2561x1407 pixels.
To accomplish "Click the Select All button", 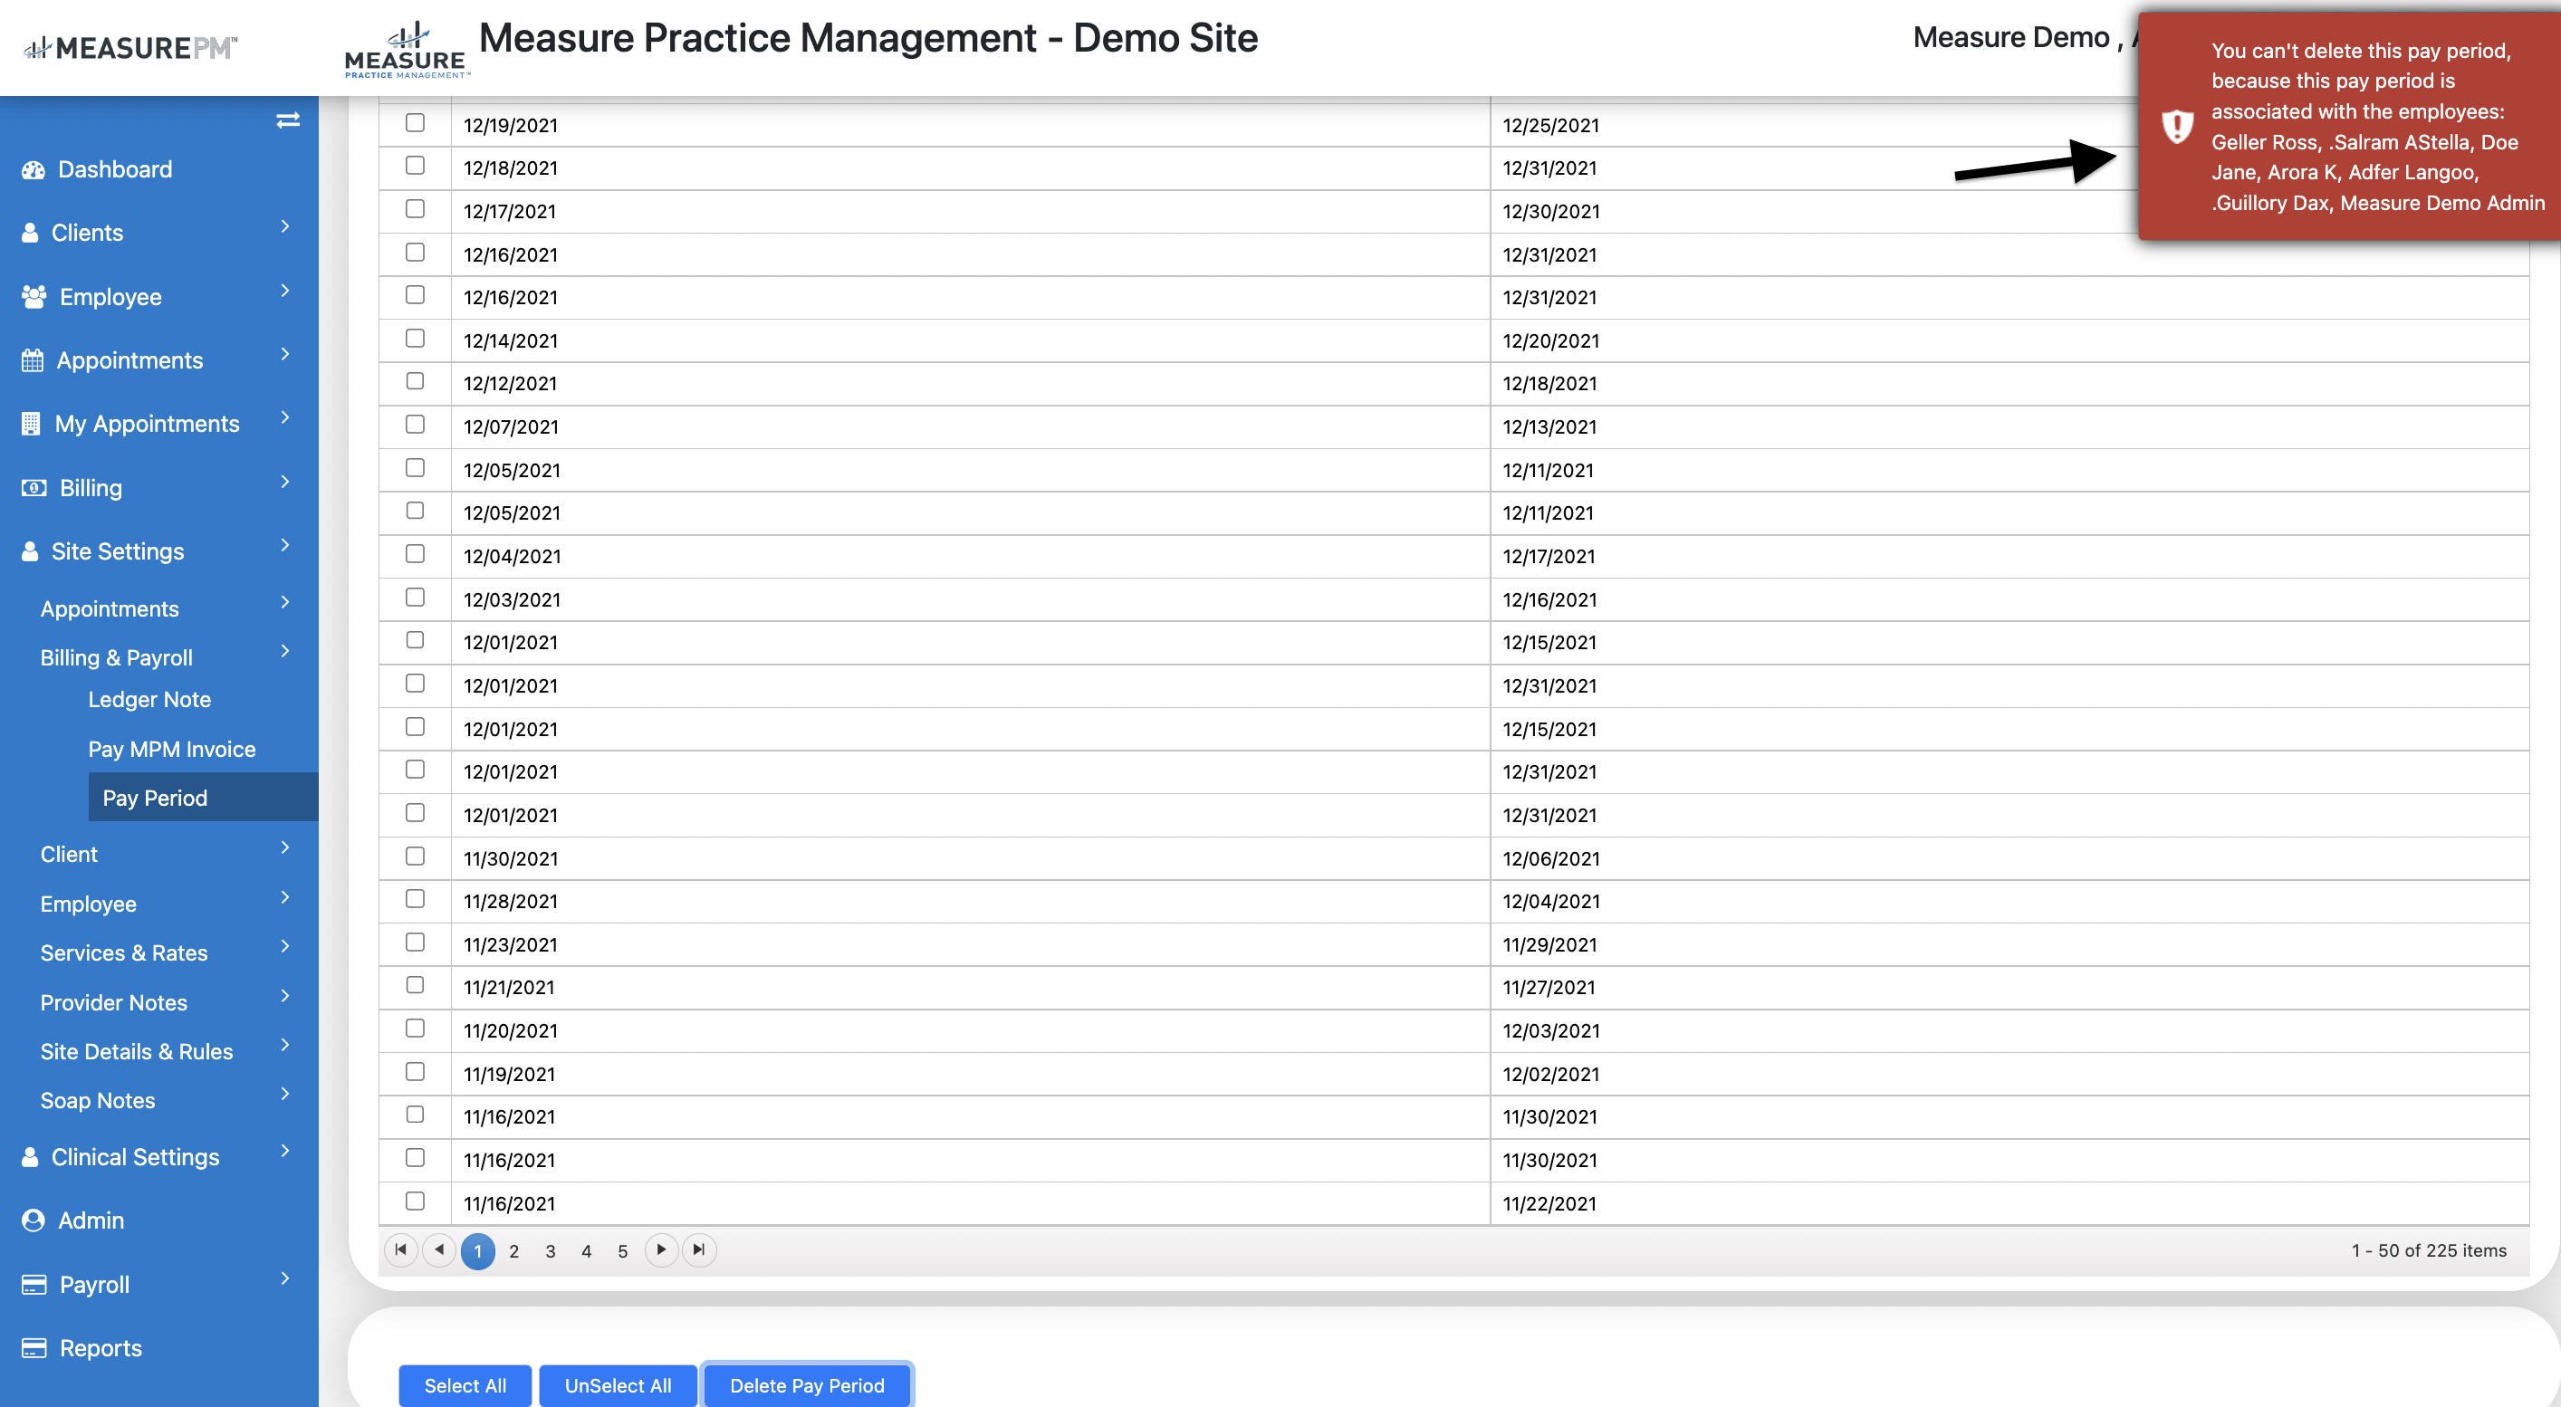I will 465,1385.
